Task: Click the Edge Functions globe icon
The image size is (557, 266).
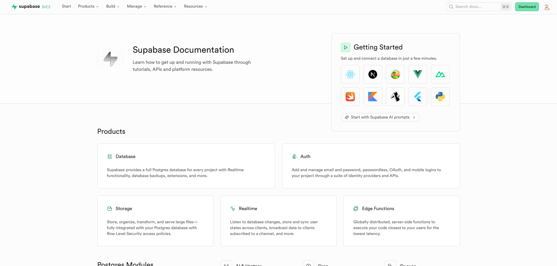Action: 356,209
